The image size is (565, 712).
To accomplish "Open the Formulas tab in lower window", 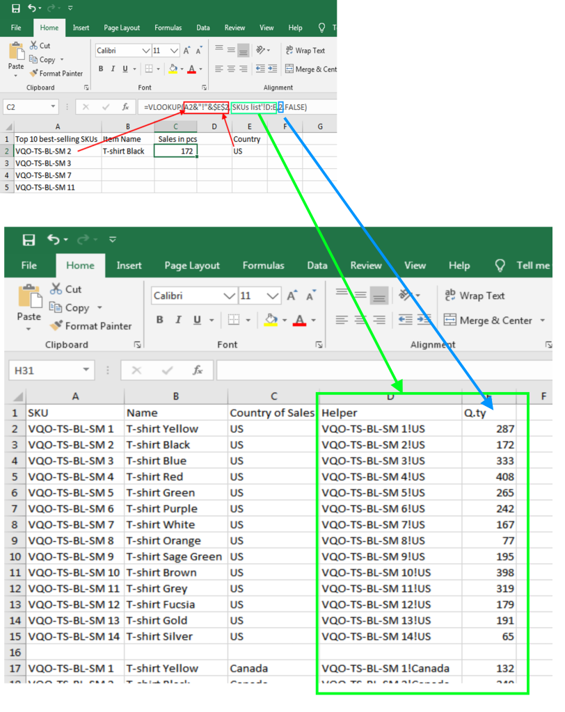I will tap(263, 266).
